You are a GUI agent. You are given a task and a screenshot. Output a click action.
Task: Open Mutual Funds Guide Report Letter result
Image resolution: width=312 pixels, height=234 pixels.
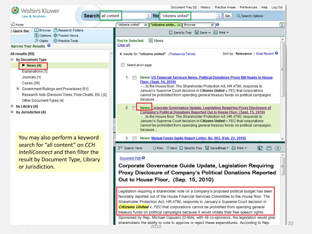pyautogui.click(x=199, y=138)
